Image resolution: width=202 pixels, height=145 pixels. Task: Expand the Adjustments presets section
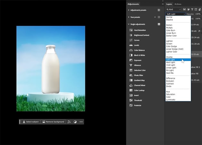point(129,10)
